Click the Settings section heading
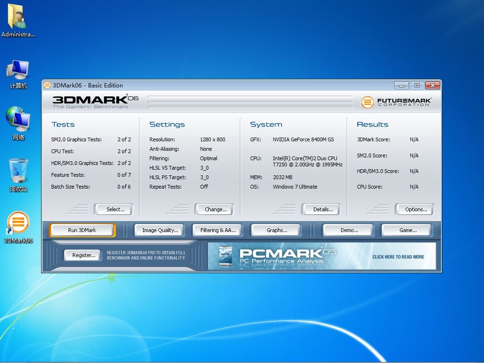Viewport: 484px width, 363px height. point(167,124)
